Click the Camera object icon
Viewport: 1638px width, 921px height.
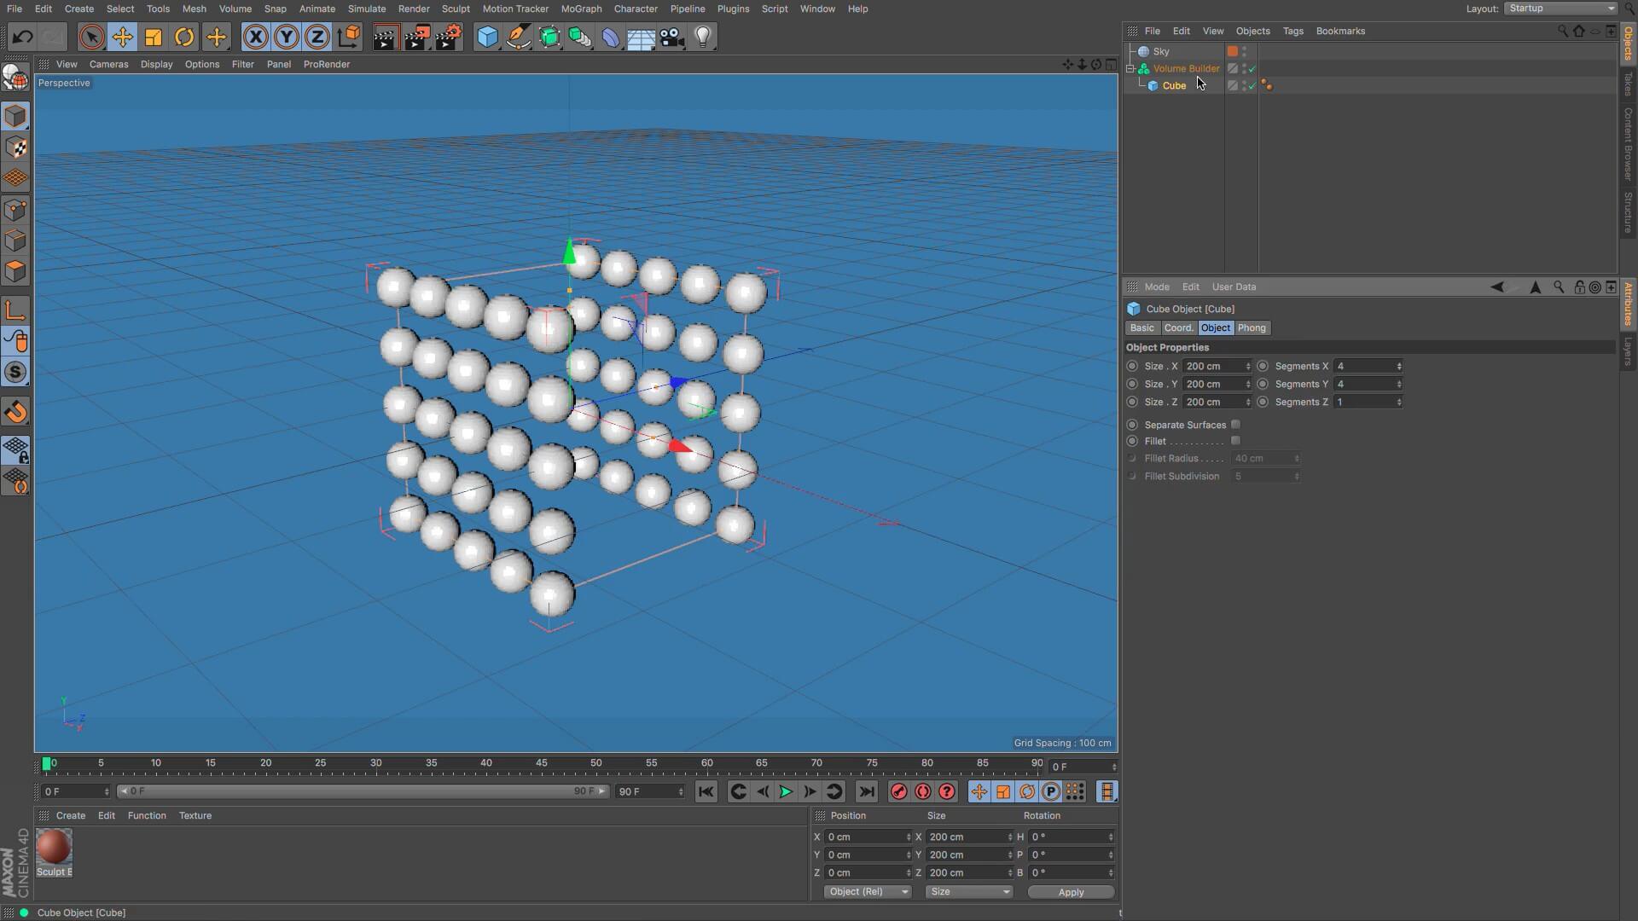672,37
